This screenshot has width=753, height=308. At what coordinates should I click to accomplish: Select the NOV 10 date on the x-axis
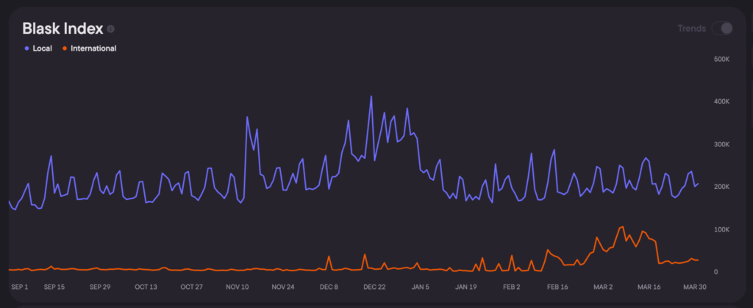[237, 287]
